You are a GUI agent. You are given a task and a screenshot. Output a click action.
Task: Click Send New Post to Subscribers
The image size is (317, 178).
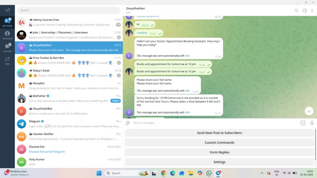[x=219, y=133]
